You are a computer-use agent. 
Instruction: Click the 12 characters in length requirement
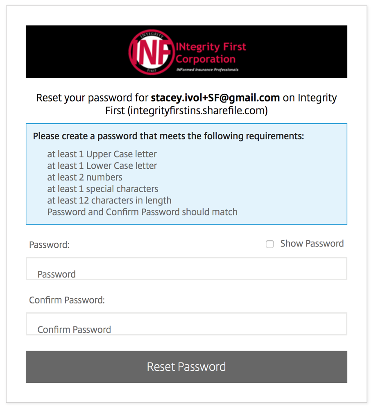[x=109, y=200]
